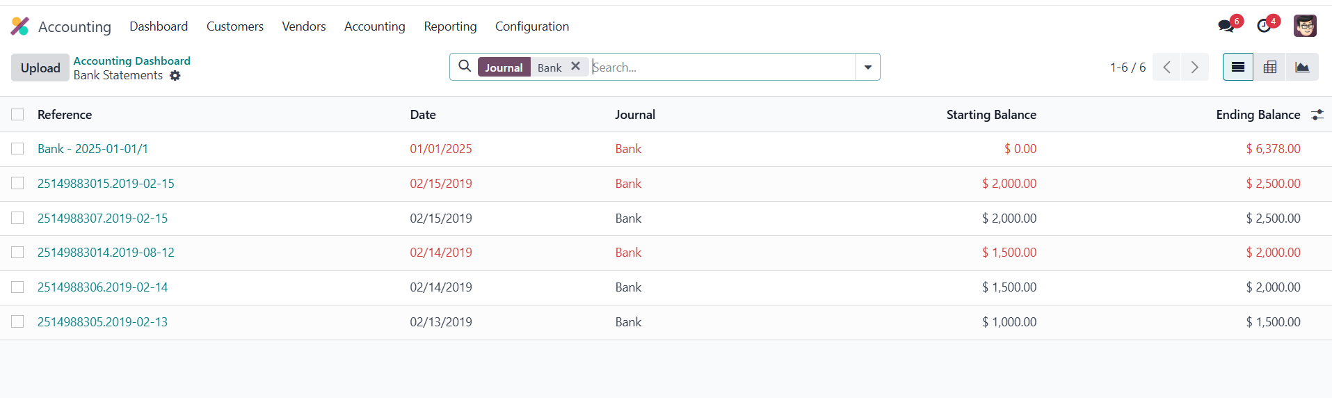
Task: Expand the search filter options dropdown
Action: (x=867, y=67)
